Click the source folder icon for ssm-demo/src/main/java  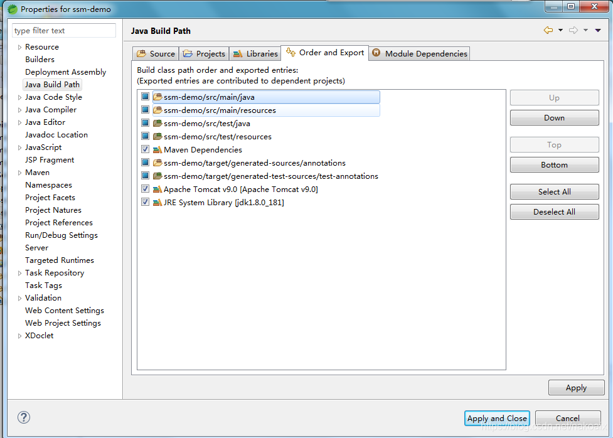click(x=157, y=97)
